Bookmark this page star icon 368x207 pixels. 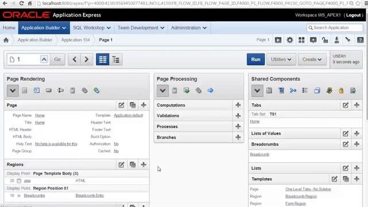pos(358,3)
